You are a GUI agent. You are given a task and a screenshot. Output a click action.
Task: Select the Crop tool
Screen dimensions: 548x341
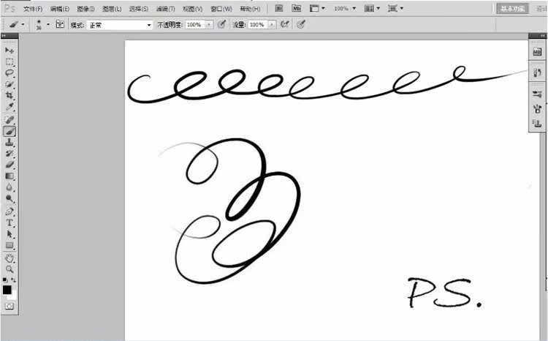[x=9, y=95]
